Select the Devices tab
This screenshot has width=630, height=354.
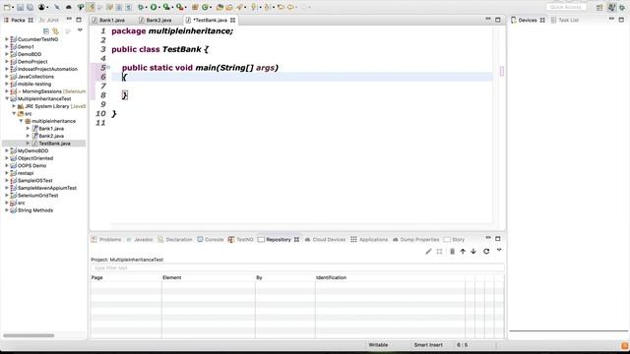528,20
